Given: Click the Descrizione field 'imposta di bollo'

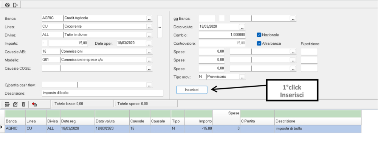Looking at the screenshot, I should pos(102,93).
